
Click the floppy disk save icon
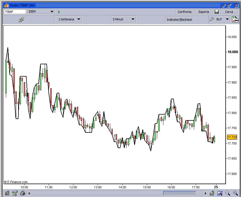pyautogui.click(x=217, y=12)
